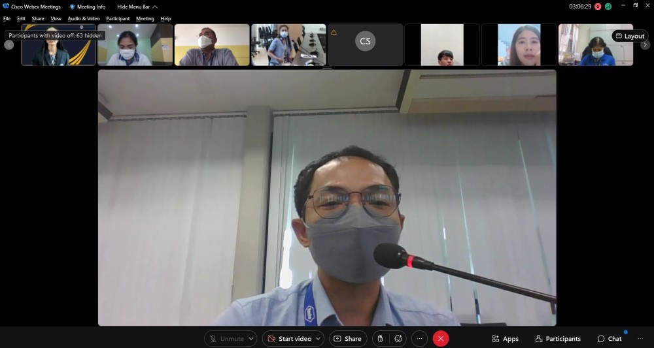Collapse the menu with Hide Menu Bar
This screenshot has height=348, width=654.
137,7
